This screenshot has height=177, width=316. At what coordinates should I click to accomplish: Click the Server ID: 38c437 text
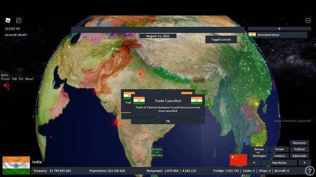[x=16, y=35]
